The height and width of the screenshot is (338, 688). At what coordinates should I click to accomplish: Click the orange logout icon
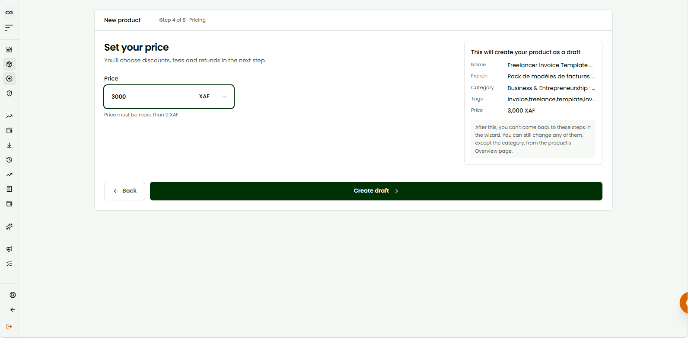[10, 326]
